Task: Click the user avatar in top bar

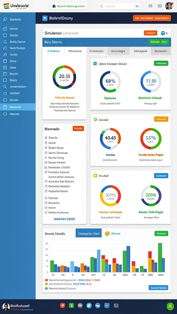Action: pyautogui.click(x=169, y=6)
